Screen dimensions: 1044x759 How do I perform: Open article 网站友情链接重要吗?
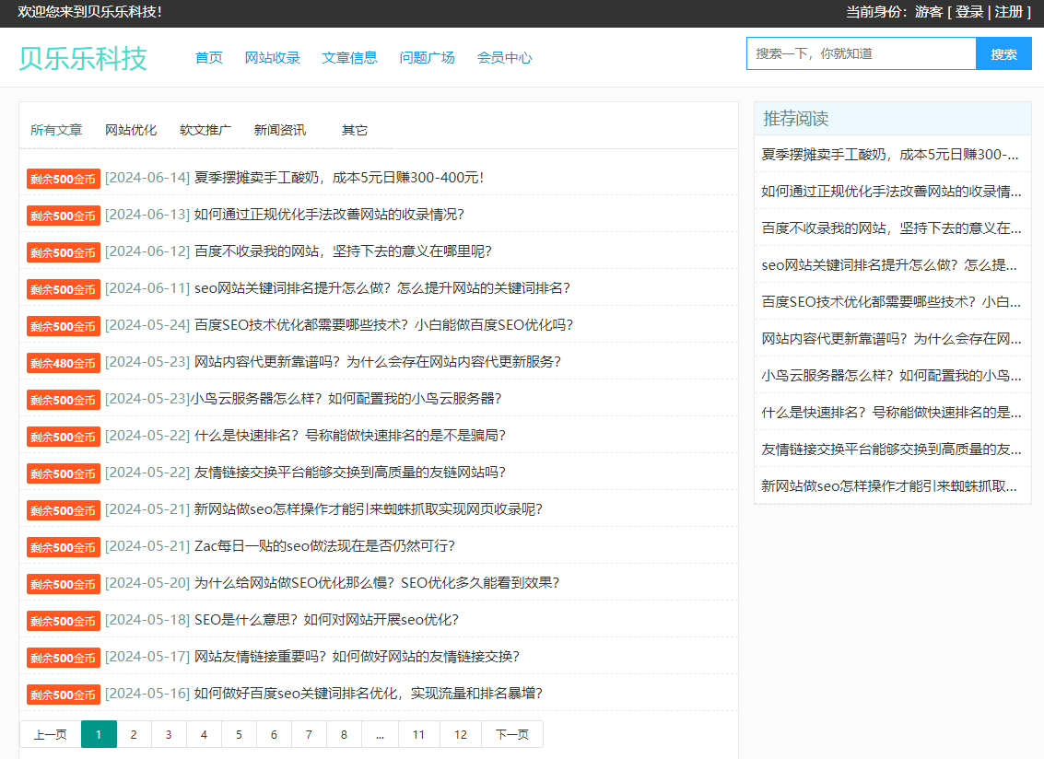(357, 657)
